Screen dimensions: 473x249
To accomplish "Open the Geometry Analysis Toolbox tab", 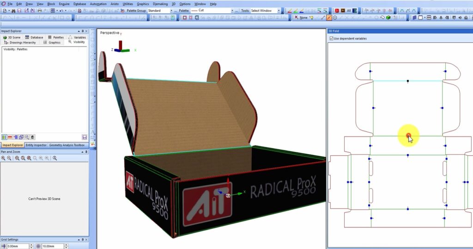I will pyautogui.click(x=67, y=145).
